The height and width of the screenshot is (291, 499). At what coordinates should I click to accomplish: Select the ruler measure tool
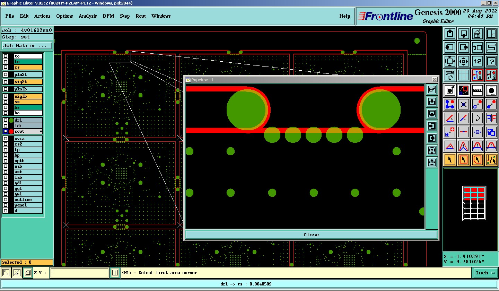pyautogui.click(x=478, y=90)
